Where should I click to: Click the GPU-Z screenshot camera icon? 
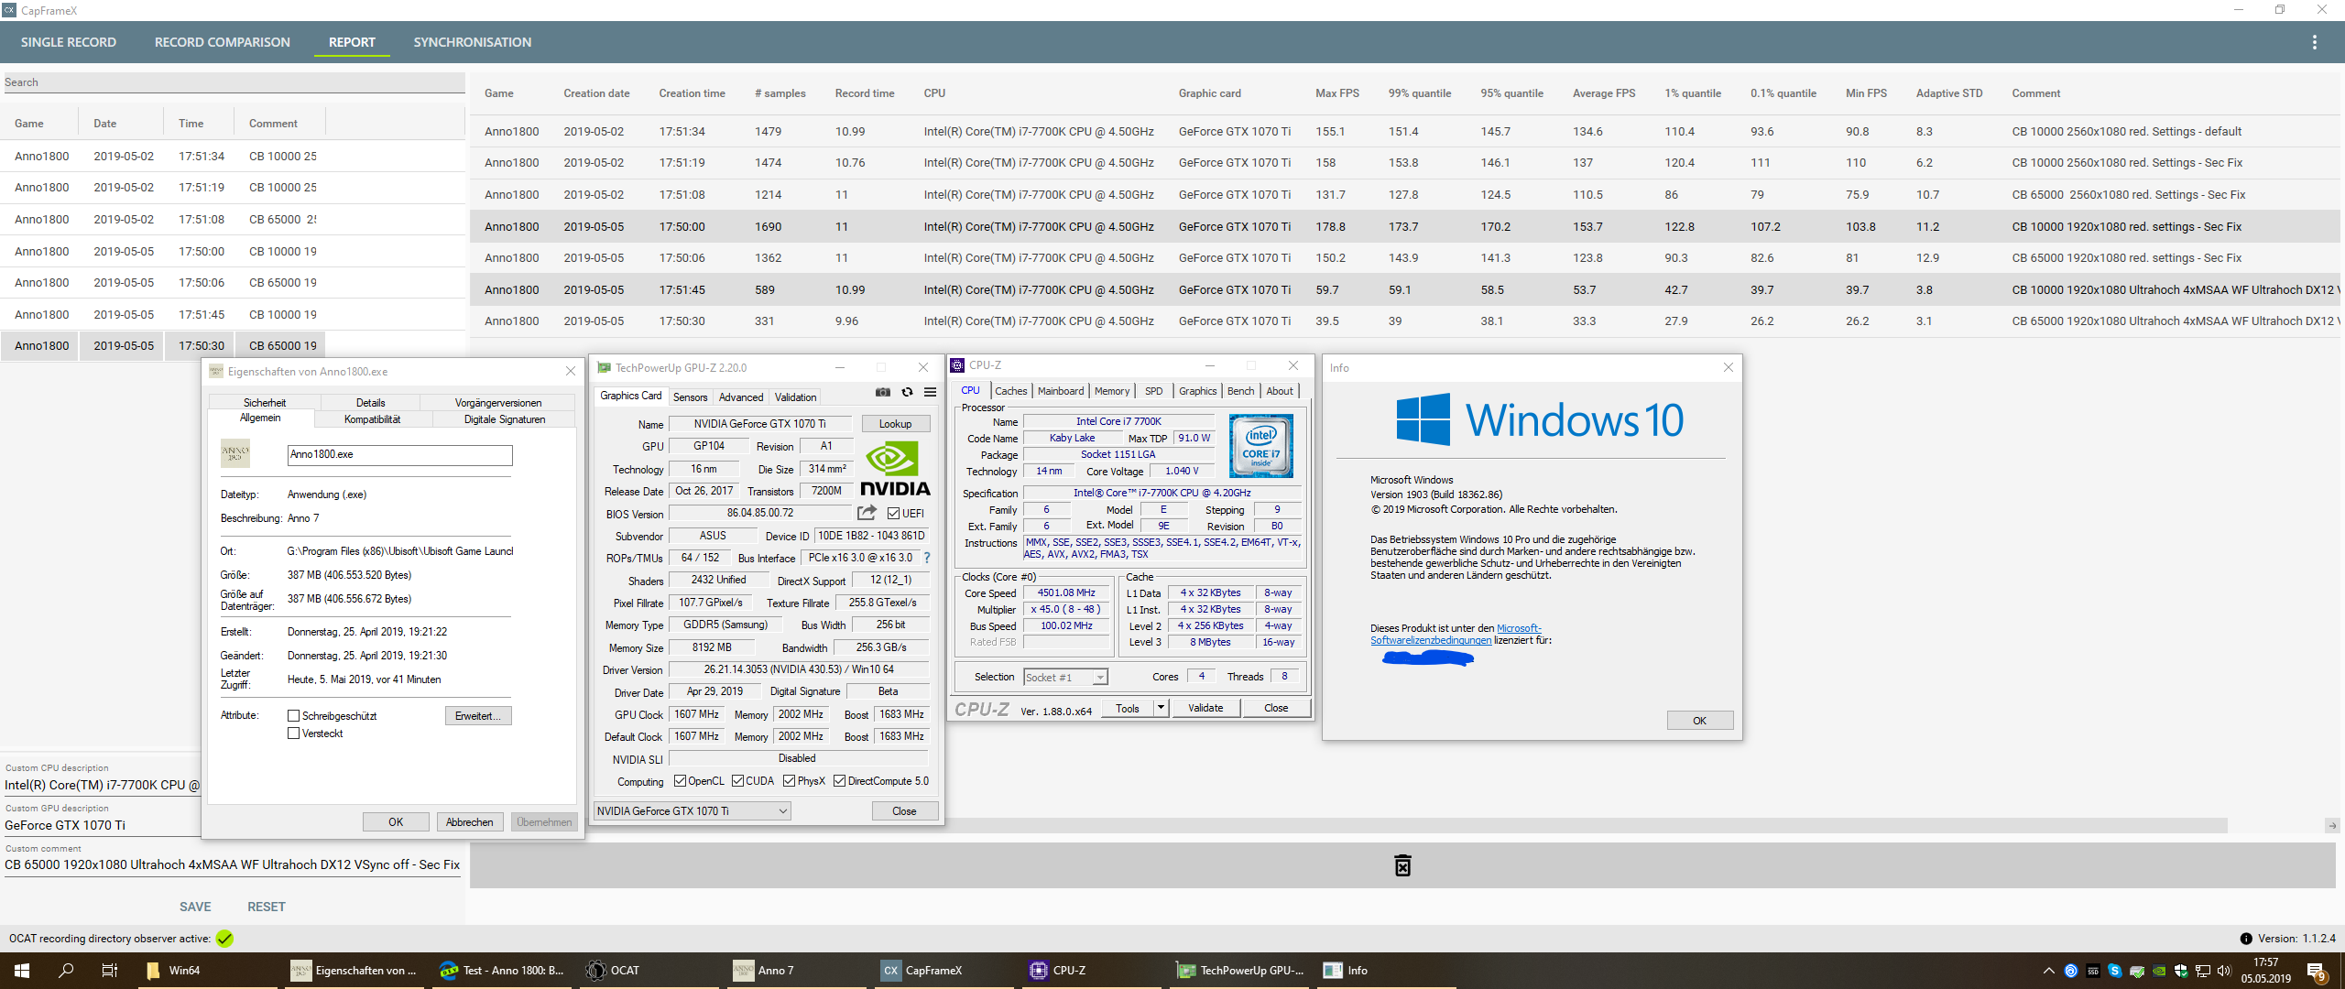coord(882,393)
